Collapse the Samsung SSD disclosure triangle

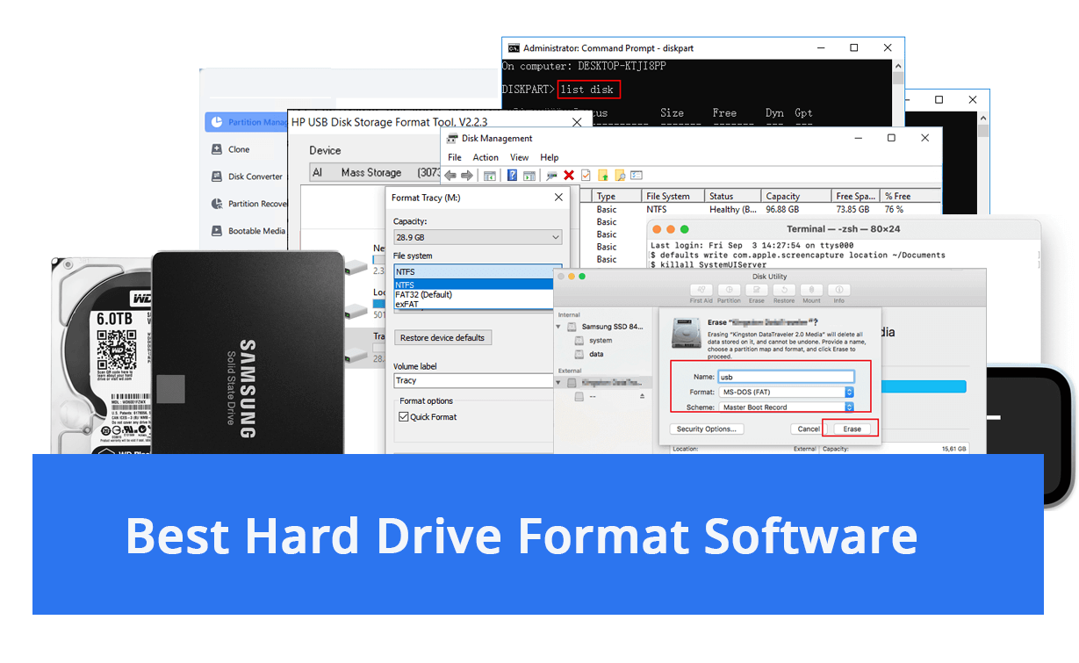click(x=560, y=327)
